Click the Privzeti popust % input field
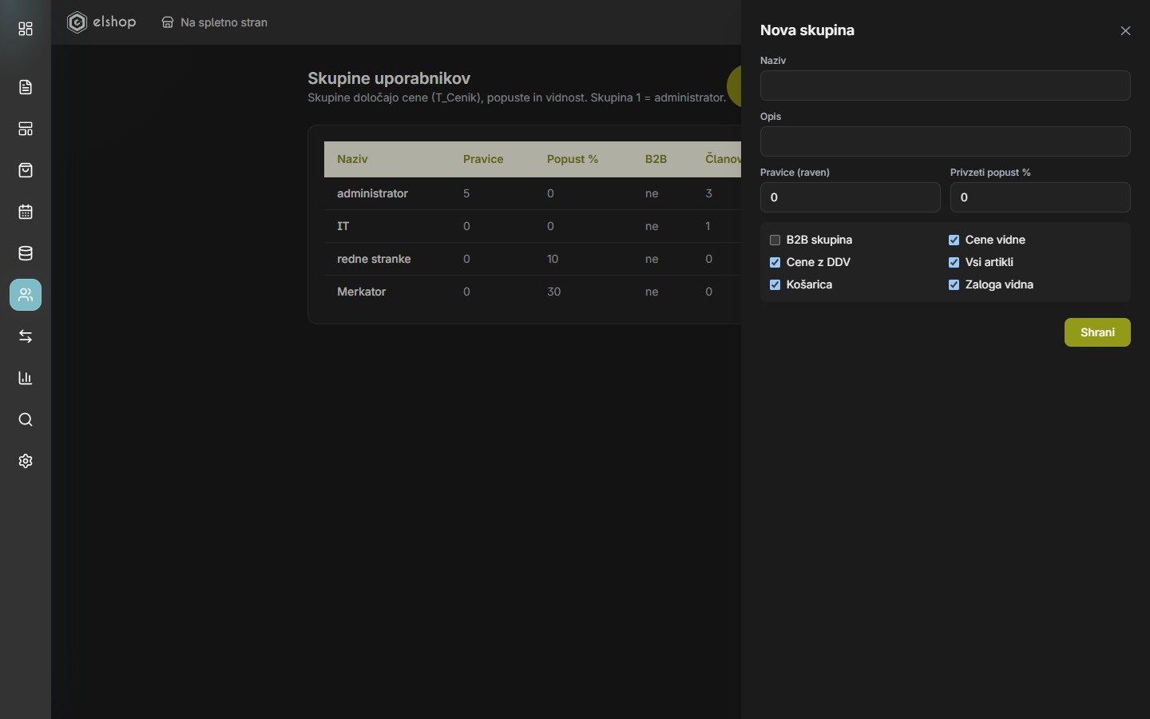 (x=1041, y=197)
